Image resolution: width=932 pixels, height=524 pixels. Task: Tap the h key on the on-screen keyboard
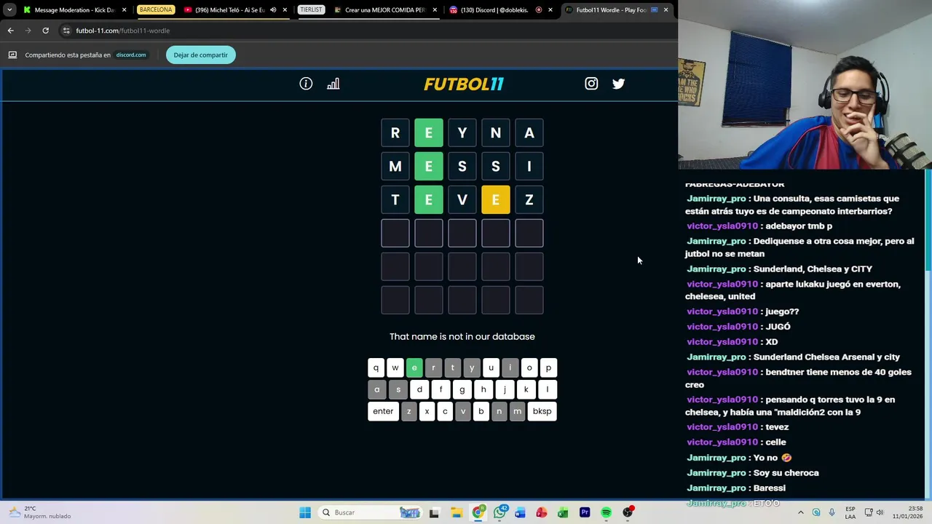483,389
